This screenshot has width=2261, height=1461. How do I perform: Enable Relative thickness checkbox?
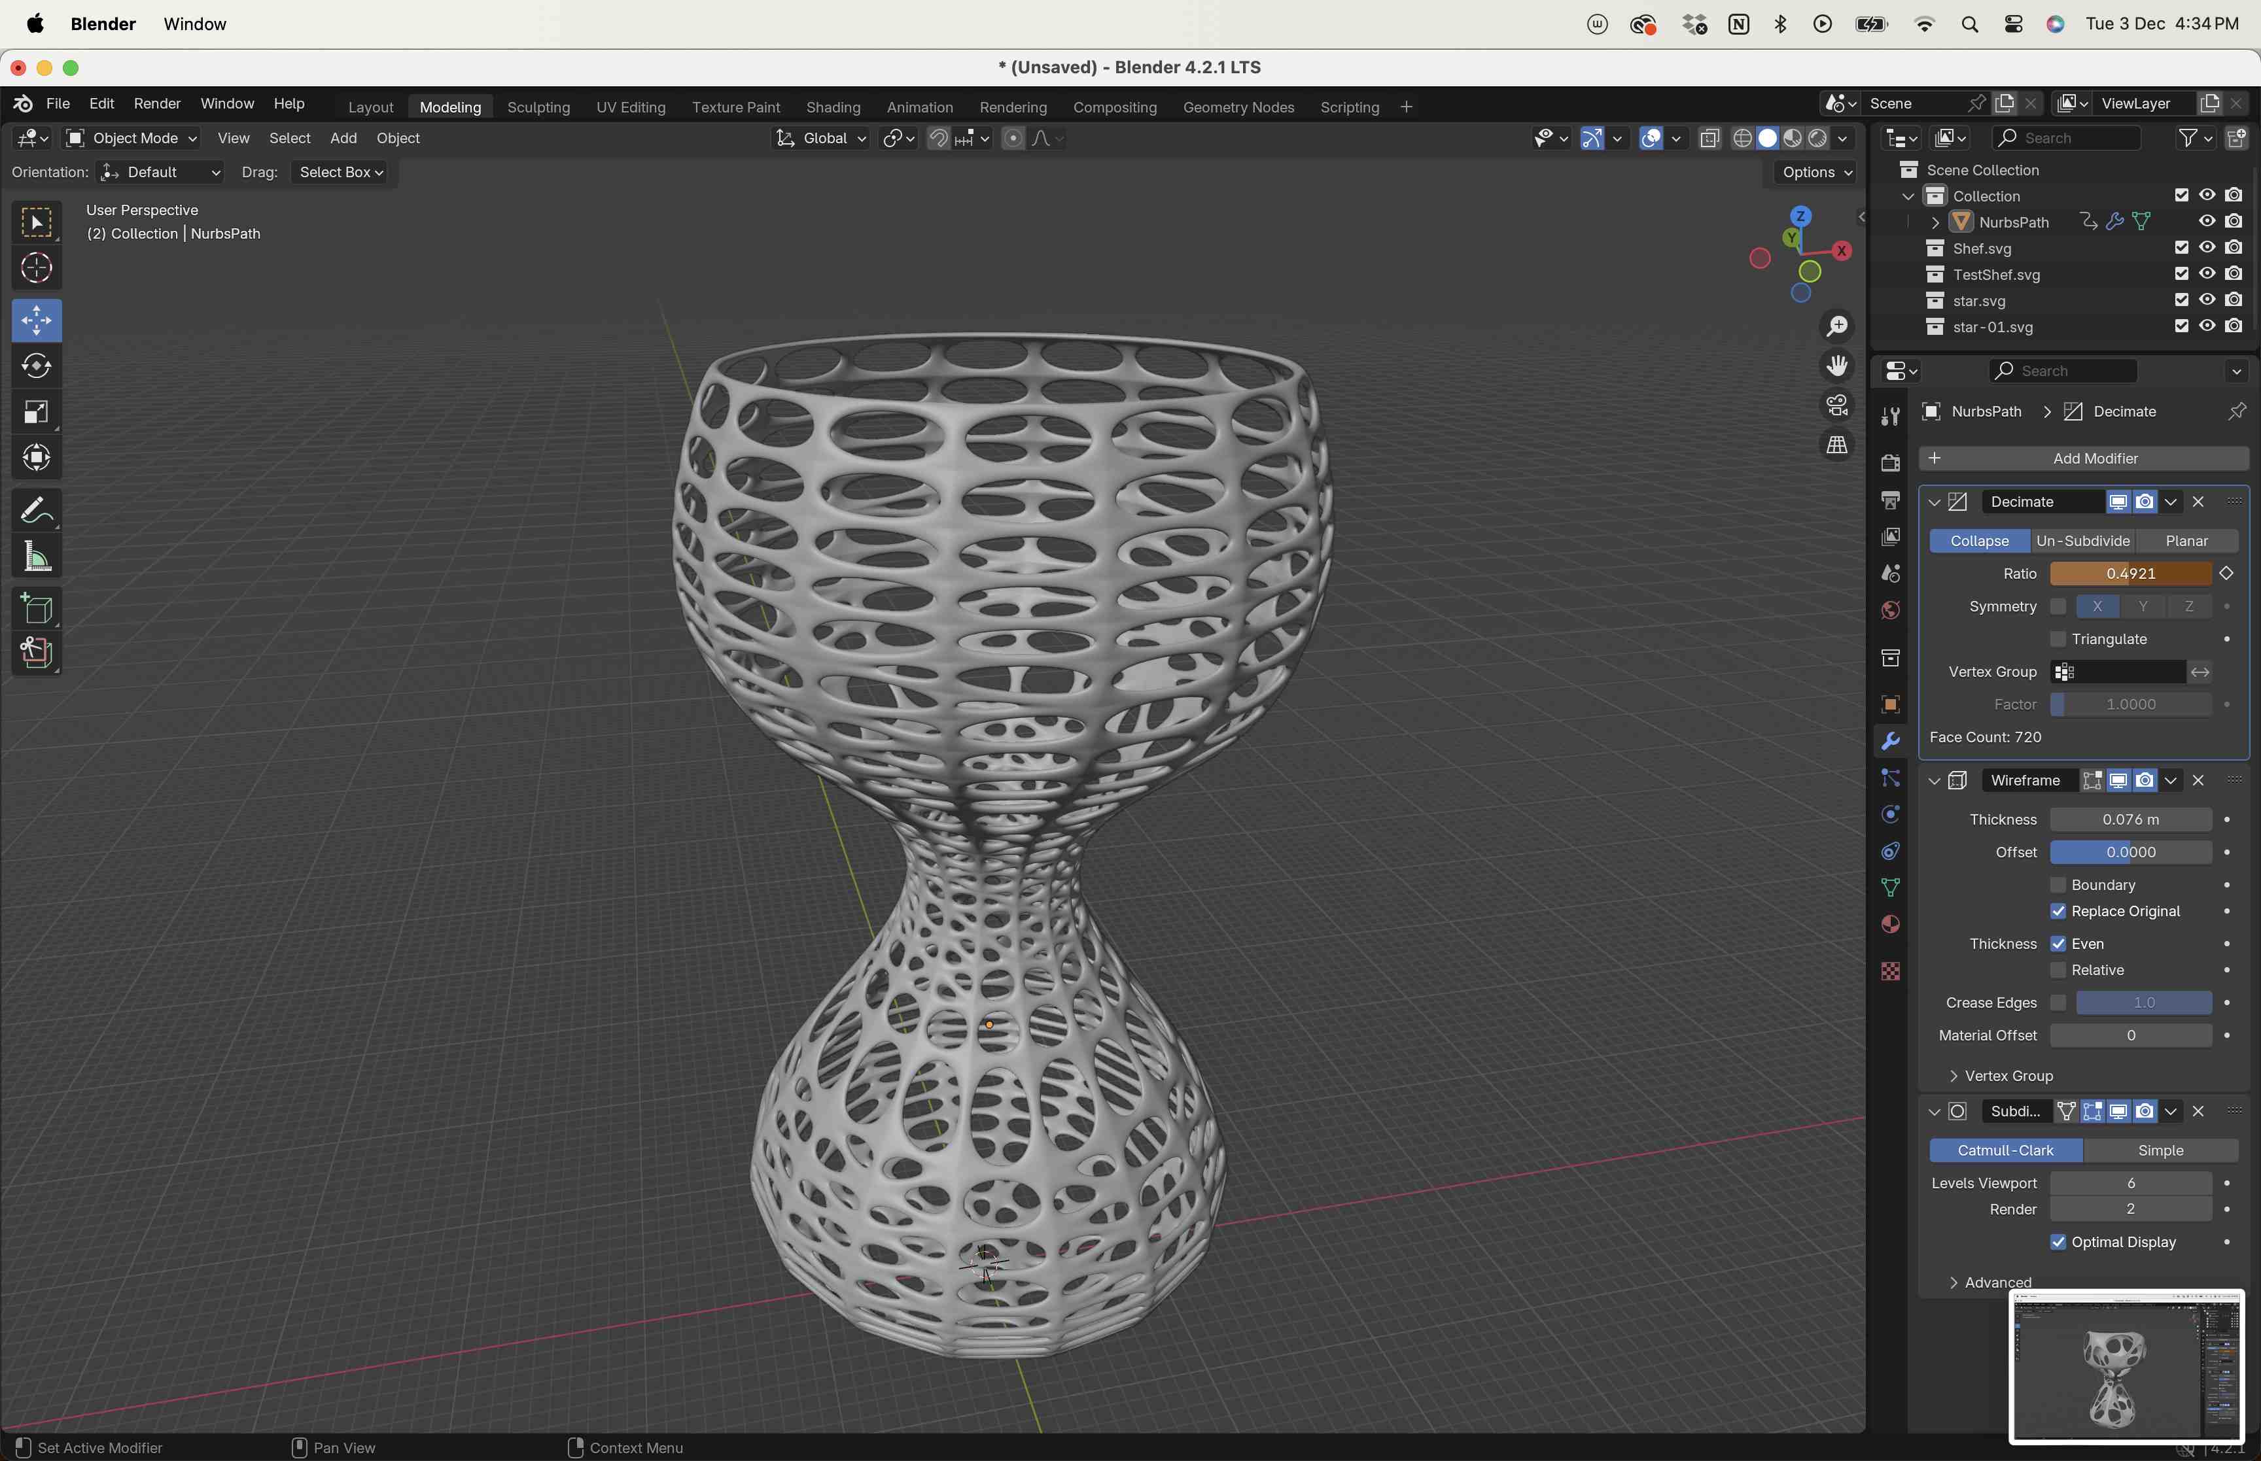[x=2058, y=971]
